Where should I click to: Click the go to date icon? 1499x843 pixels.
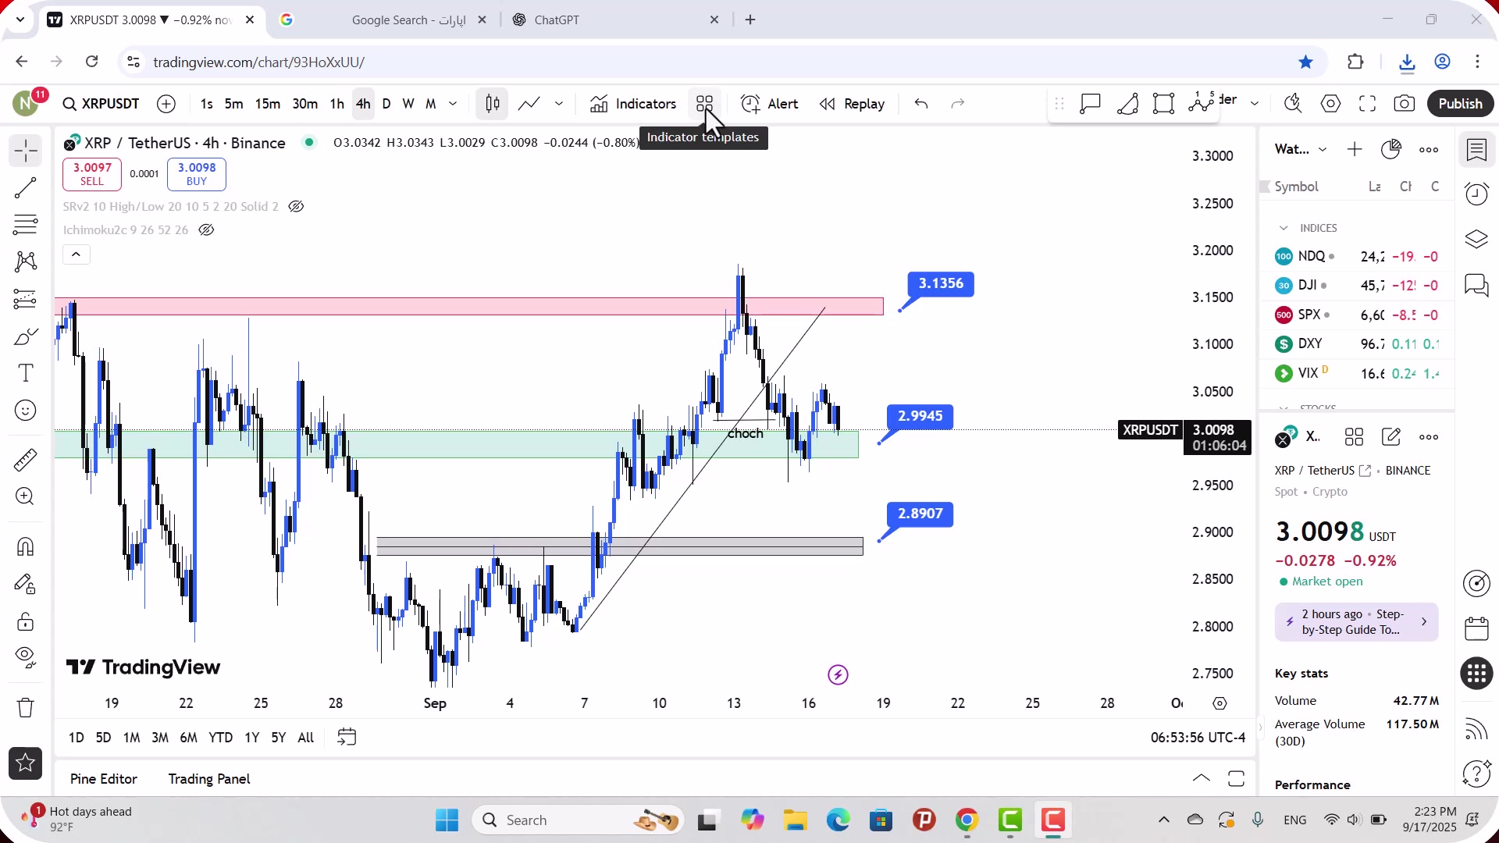(347, 737)
